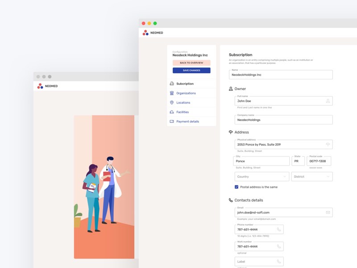Uncheck 'Postal address is the same' checkbox
This screenshot has width=357, height=268.
point(237,187)
